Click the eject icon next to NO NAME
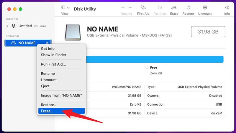 [x=47, y=43]
